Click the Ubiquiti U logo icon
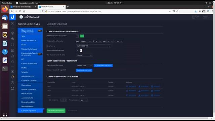The image size is (215, 121). [12, 17]
